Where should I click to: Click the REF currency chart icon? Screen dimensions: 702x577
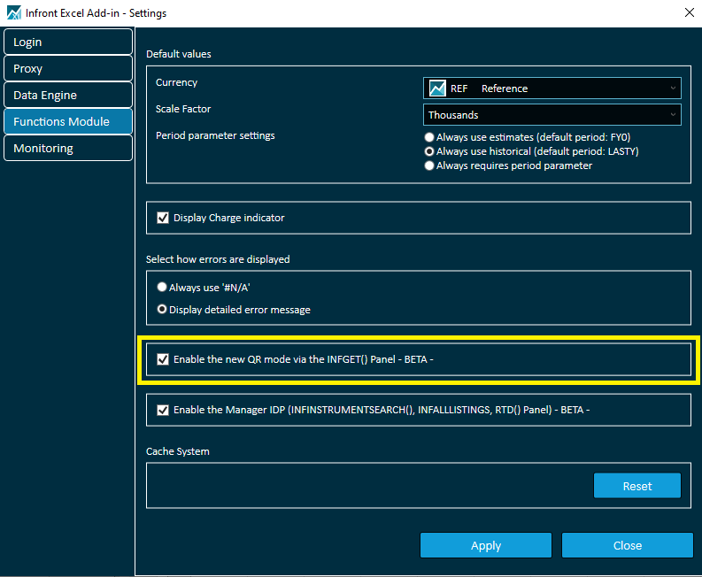[437, 88]
